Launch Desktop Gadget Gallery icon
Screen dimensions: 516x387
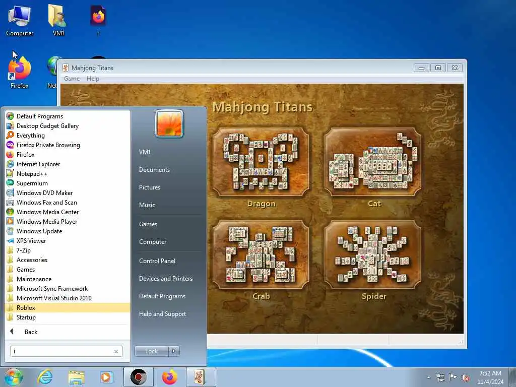coord(10,125)
